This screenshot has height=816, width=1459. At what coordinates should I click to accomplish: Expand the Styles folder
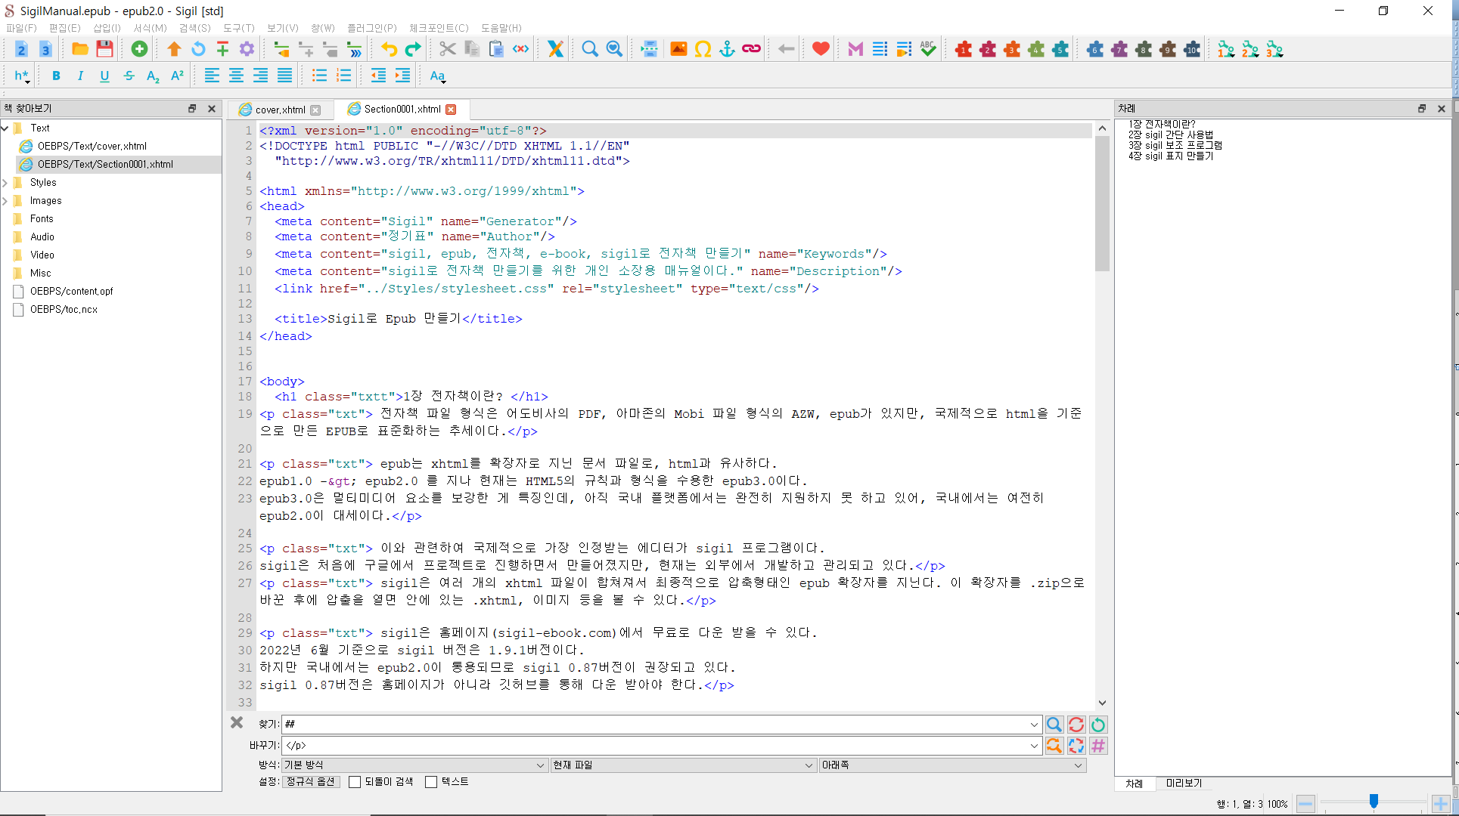point(5,182)
